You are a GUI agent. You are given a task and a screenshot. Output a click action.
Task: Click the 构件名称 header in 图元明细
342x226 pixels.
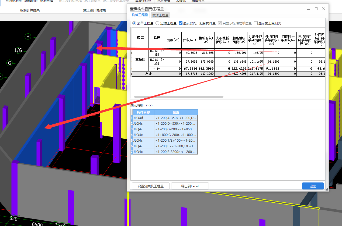pyautogui.click(x=143, y=112)
